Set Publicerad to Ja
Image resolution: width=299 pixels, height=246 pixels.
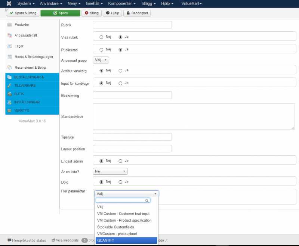120,50
